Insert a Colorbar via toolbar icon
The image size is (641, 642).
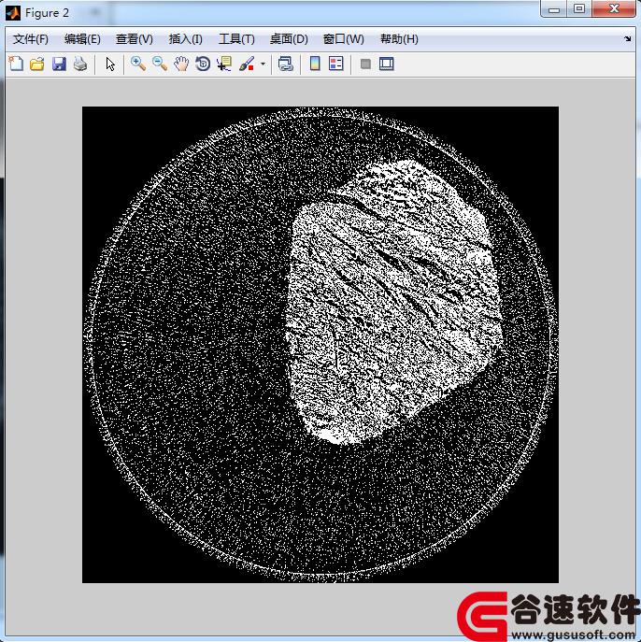point(315,64)
